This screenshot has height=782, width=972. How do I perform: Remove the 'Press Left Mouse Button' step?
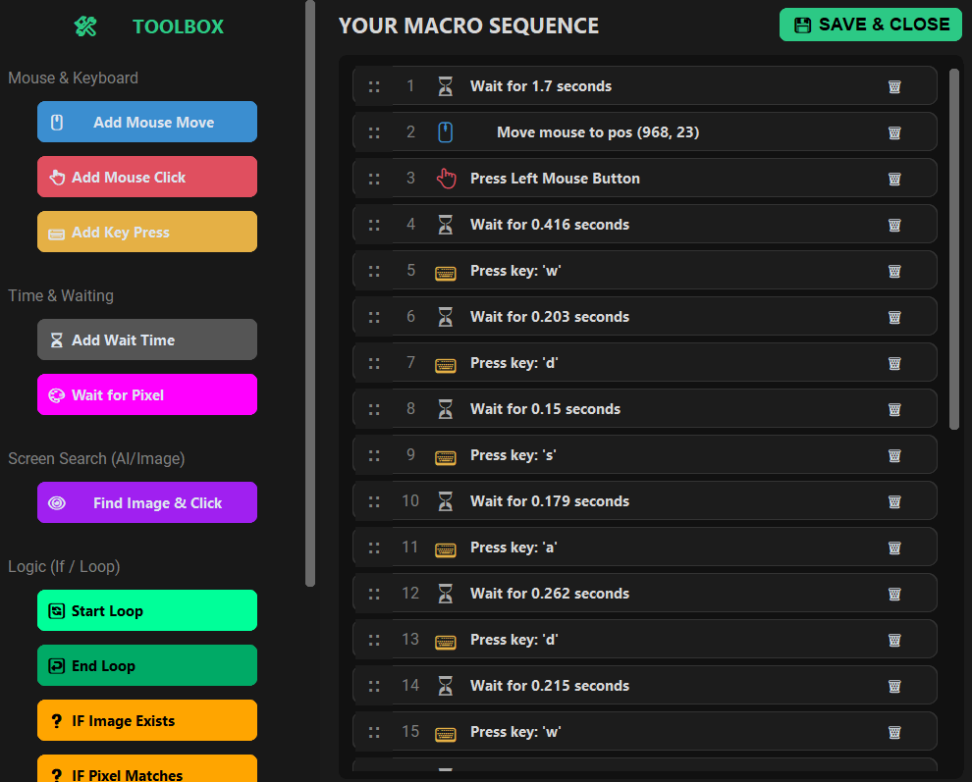click(x=894, y=179)
